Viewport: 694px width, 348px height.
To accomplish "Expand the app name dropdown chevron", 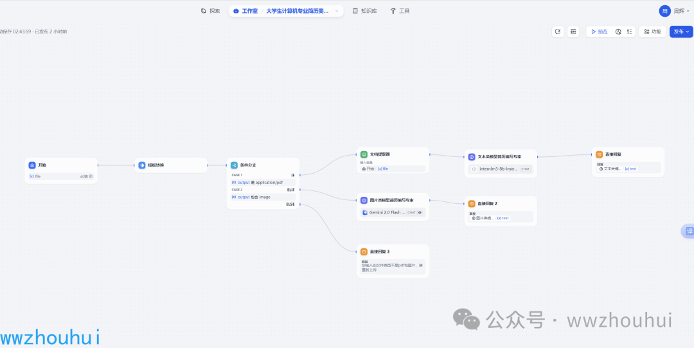I will [x=336, y=11].
